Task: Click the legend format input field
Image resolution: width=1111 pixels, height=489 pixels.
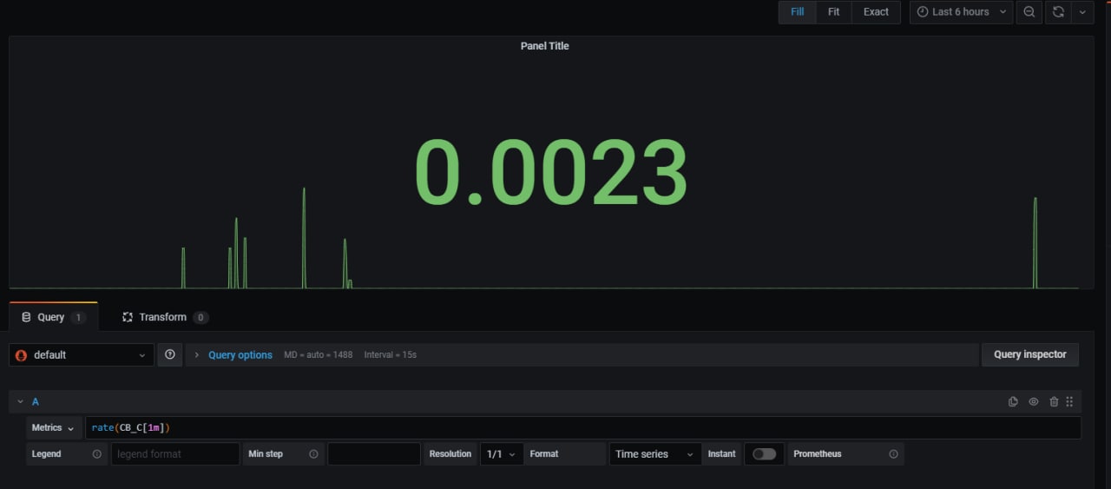Action: [174, 453]
